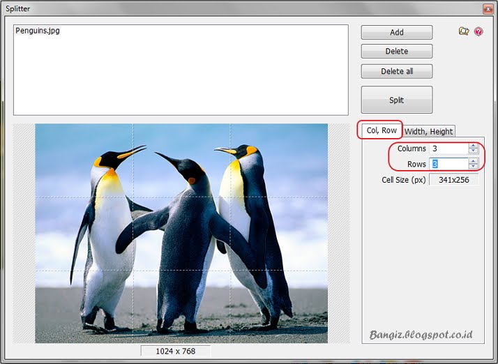Open the Width, Height tab

(x=428, y=131)
